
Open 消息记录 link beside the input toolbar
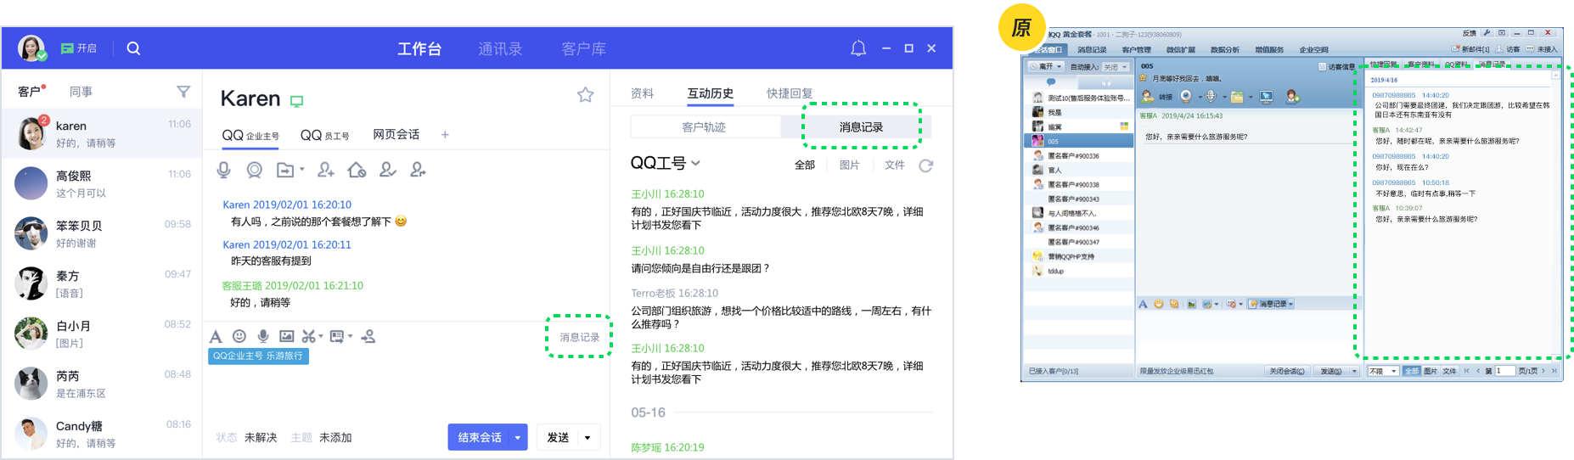pyautogui.click(x=579, y=337)
